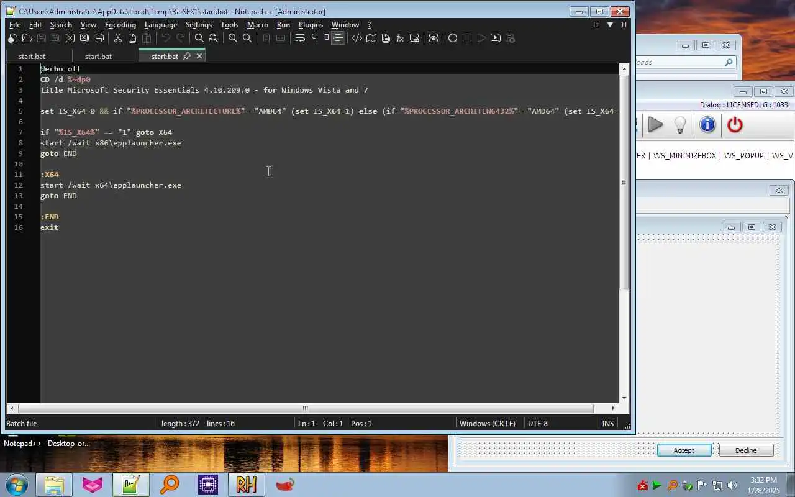
Task: Open the Search menu
Action: coord(61,25)
